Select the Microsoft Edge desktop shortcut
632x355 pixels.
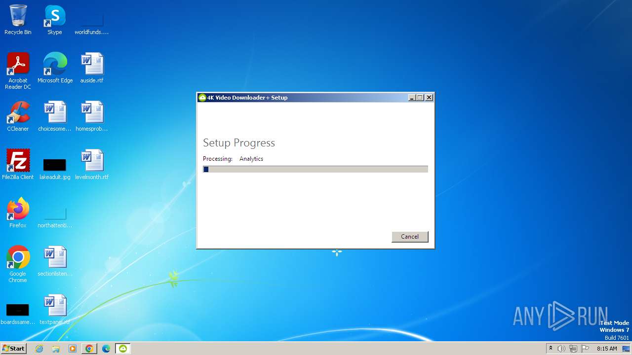[55, 68]
